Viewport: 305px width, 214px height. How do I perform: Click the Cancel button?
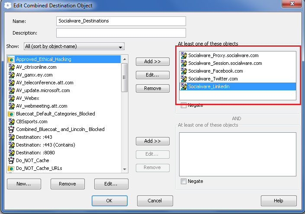coord(155,201)
